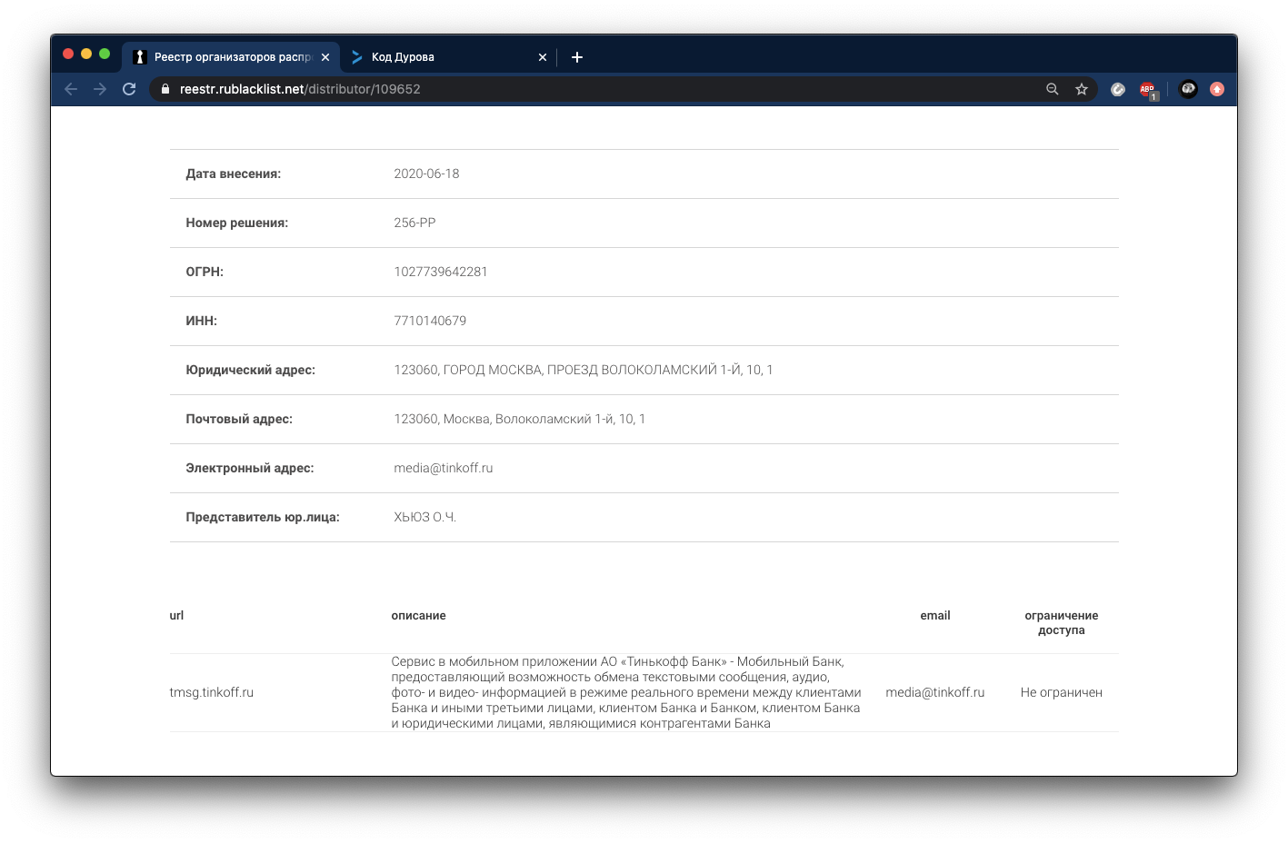
Task: Click the back navigation arrow
Action: tap(71, 89)
